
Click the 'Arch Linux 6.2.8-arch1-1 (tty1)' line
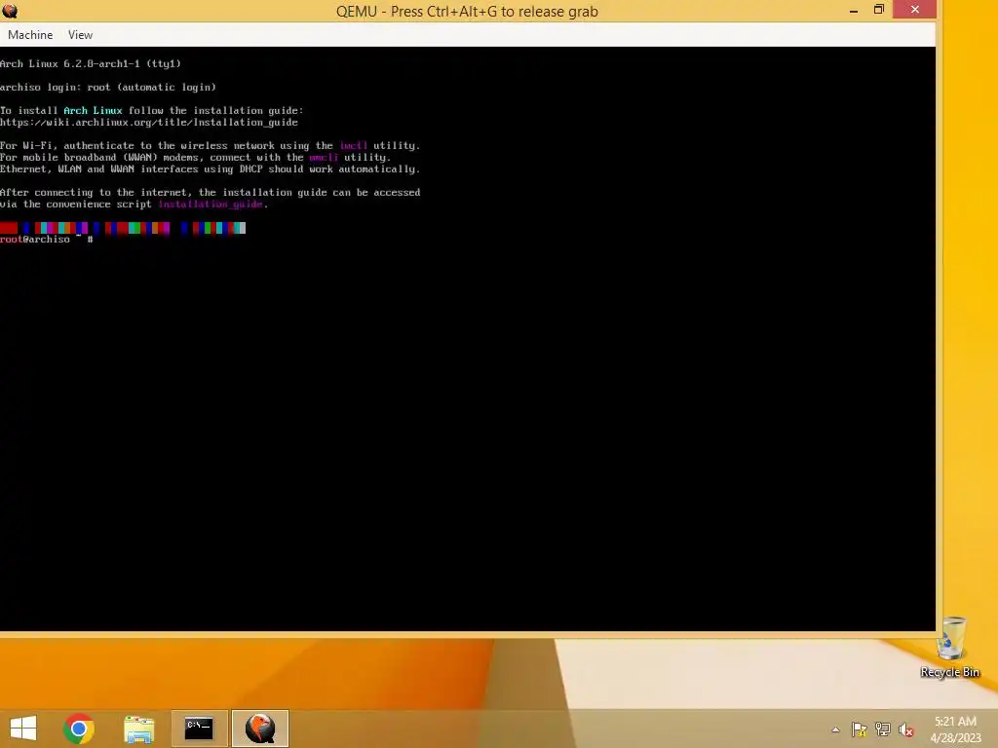(x=91, y=63)
